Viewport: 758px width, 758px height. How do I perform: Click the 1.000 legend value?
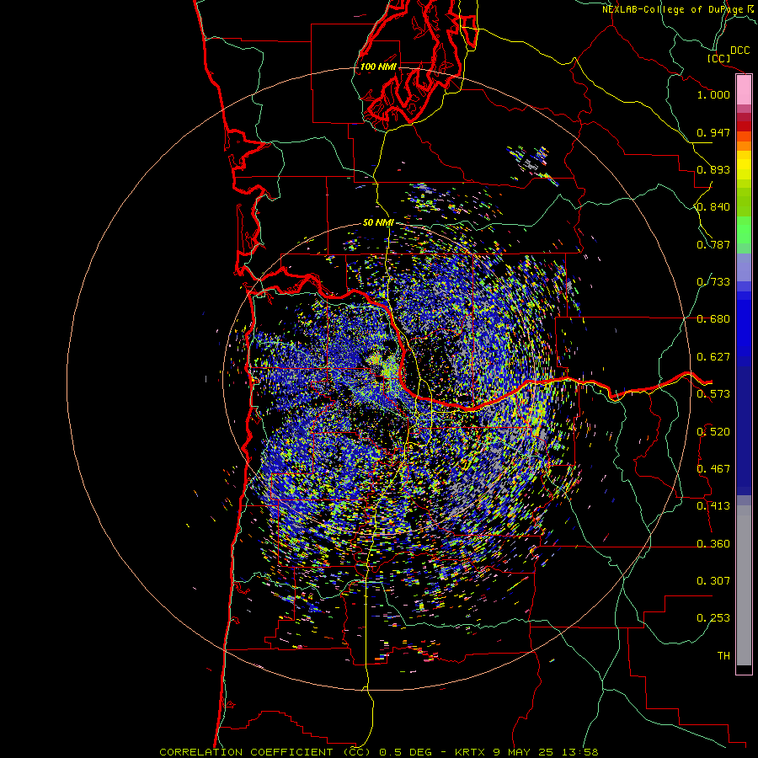pyautogui.click(x=713, y=94)
